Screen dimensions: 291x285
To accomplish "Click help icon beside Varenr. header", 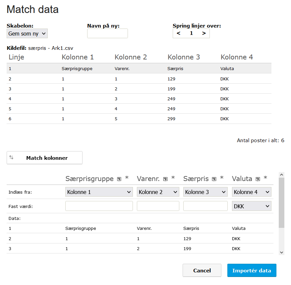I will (x=165, y=179).
